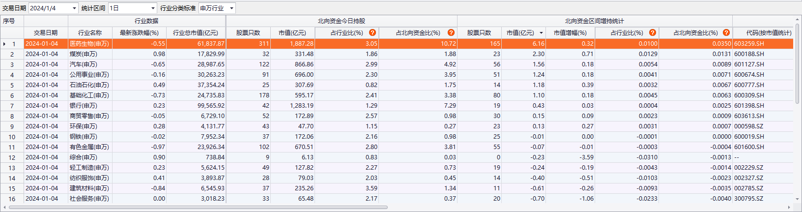Sort by the 最新涨跌幅(%) column header
The image size is (802, 212).
[139, 32]
